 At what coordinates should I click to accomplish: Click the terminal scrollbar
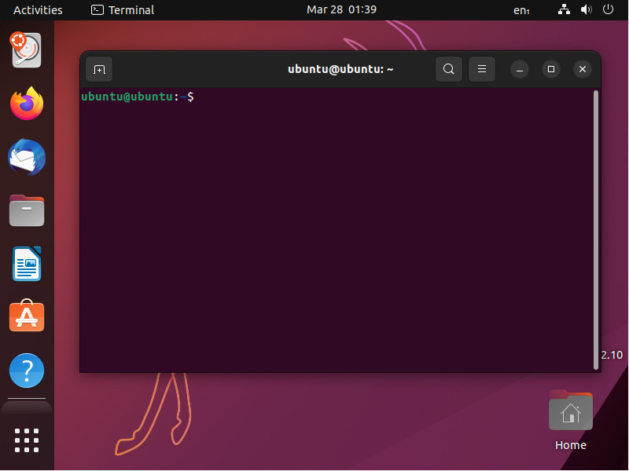(595, 228)
